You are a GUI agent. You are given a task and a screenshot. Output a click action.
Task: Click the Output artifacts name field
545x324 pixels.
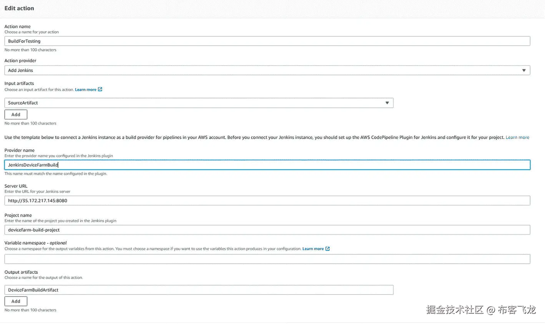point(199,290)
